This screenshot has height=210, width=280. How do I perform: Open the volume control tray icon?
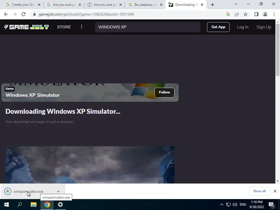pos(235,205)
